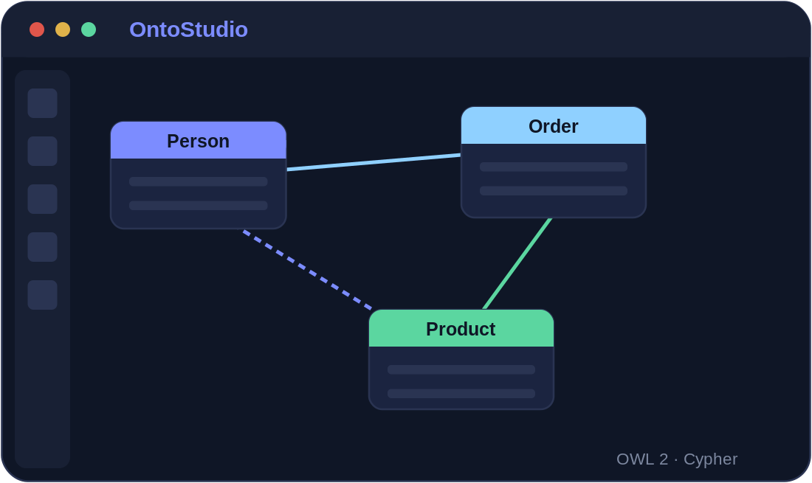Click the OWL 2 · Cypher status label

coord(677,459)
